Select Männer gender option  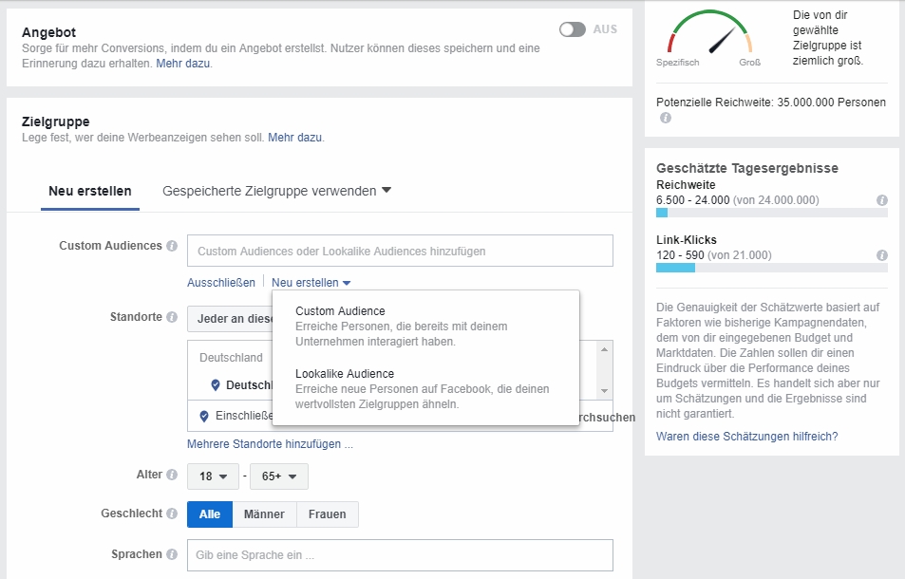click(x=264, y=514)
